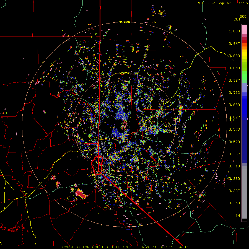Click the Correlation Coefficient KRGX caption at bottom
The width and height of the screenshot is (249, 249).
(125, 247)
